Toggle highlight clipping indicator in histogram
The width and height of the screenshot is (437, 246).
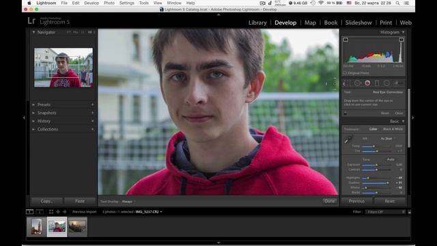(401, 40)
